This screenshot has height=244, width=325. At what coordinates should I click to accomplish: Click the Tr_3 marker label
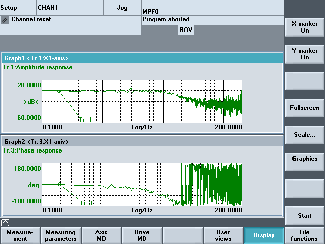point(86,203)
